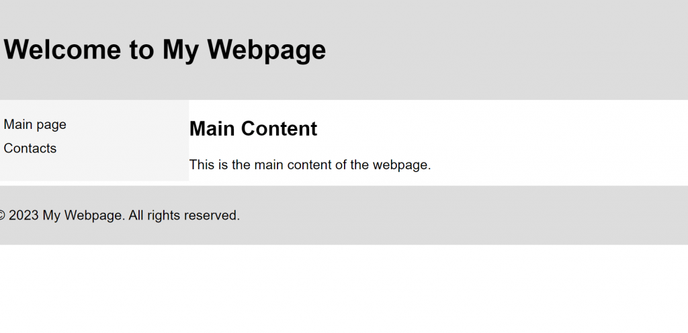Click the word Content in the section heading

point(279,128)
